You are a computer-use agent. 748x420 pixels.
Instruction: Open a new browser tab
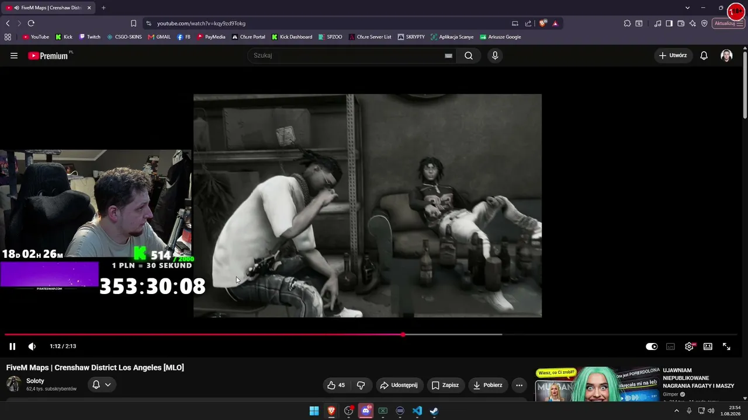pyautogui.click(x=103, y=8)
